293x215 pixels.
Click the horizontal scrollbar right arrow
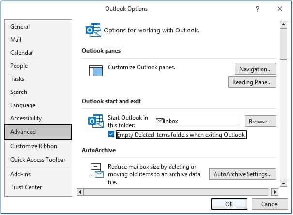click(x=275, y=192)
